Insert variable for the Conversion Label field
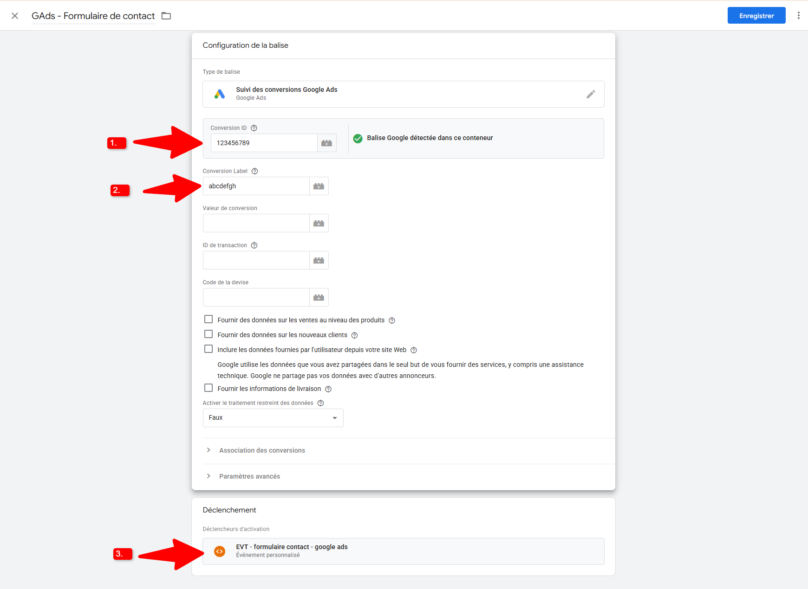The height and width of the screenshot is (589, 808). click(x=319, y=186)
